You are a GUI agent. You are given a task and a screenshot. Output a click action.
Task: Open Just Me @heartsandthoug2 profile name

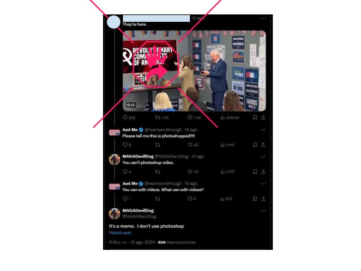130,129
